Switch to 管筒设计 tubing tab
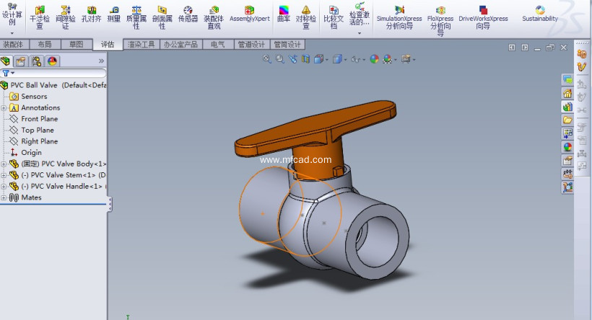 [287, 45]
